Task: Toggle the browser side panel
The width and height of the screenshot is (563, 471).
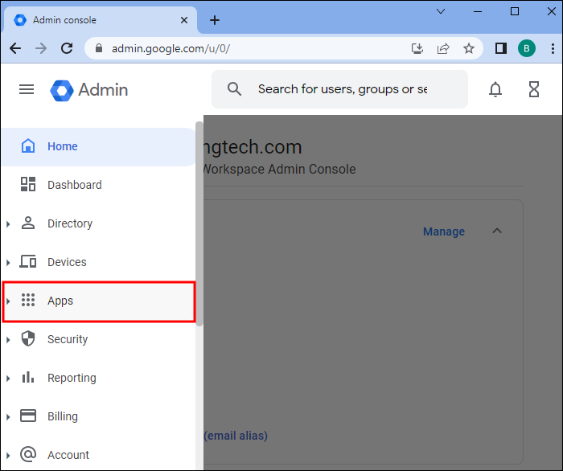Action: point(500,48)
